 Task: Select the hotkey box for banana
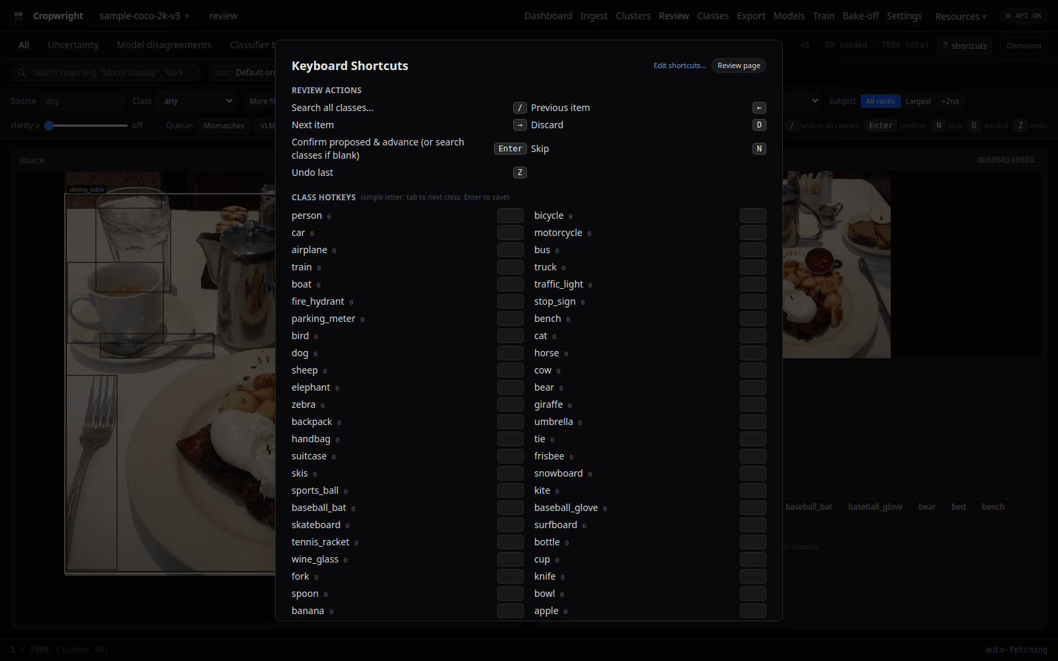510,611
